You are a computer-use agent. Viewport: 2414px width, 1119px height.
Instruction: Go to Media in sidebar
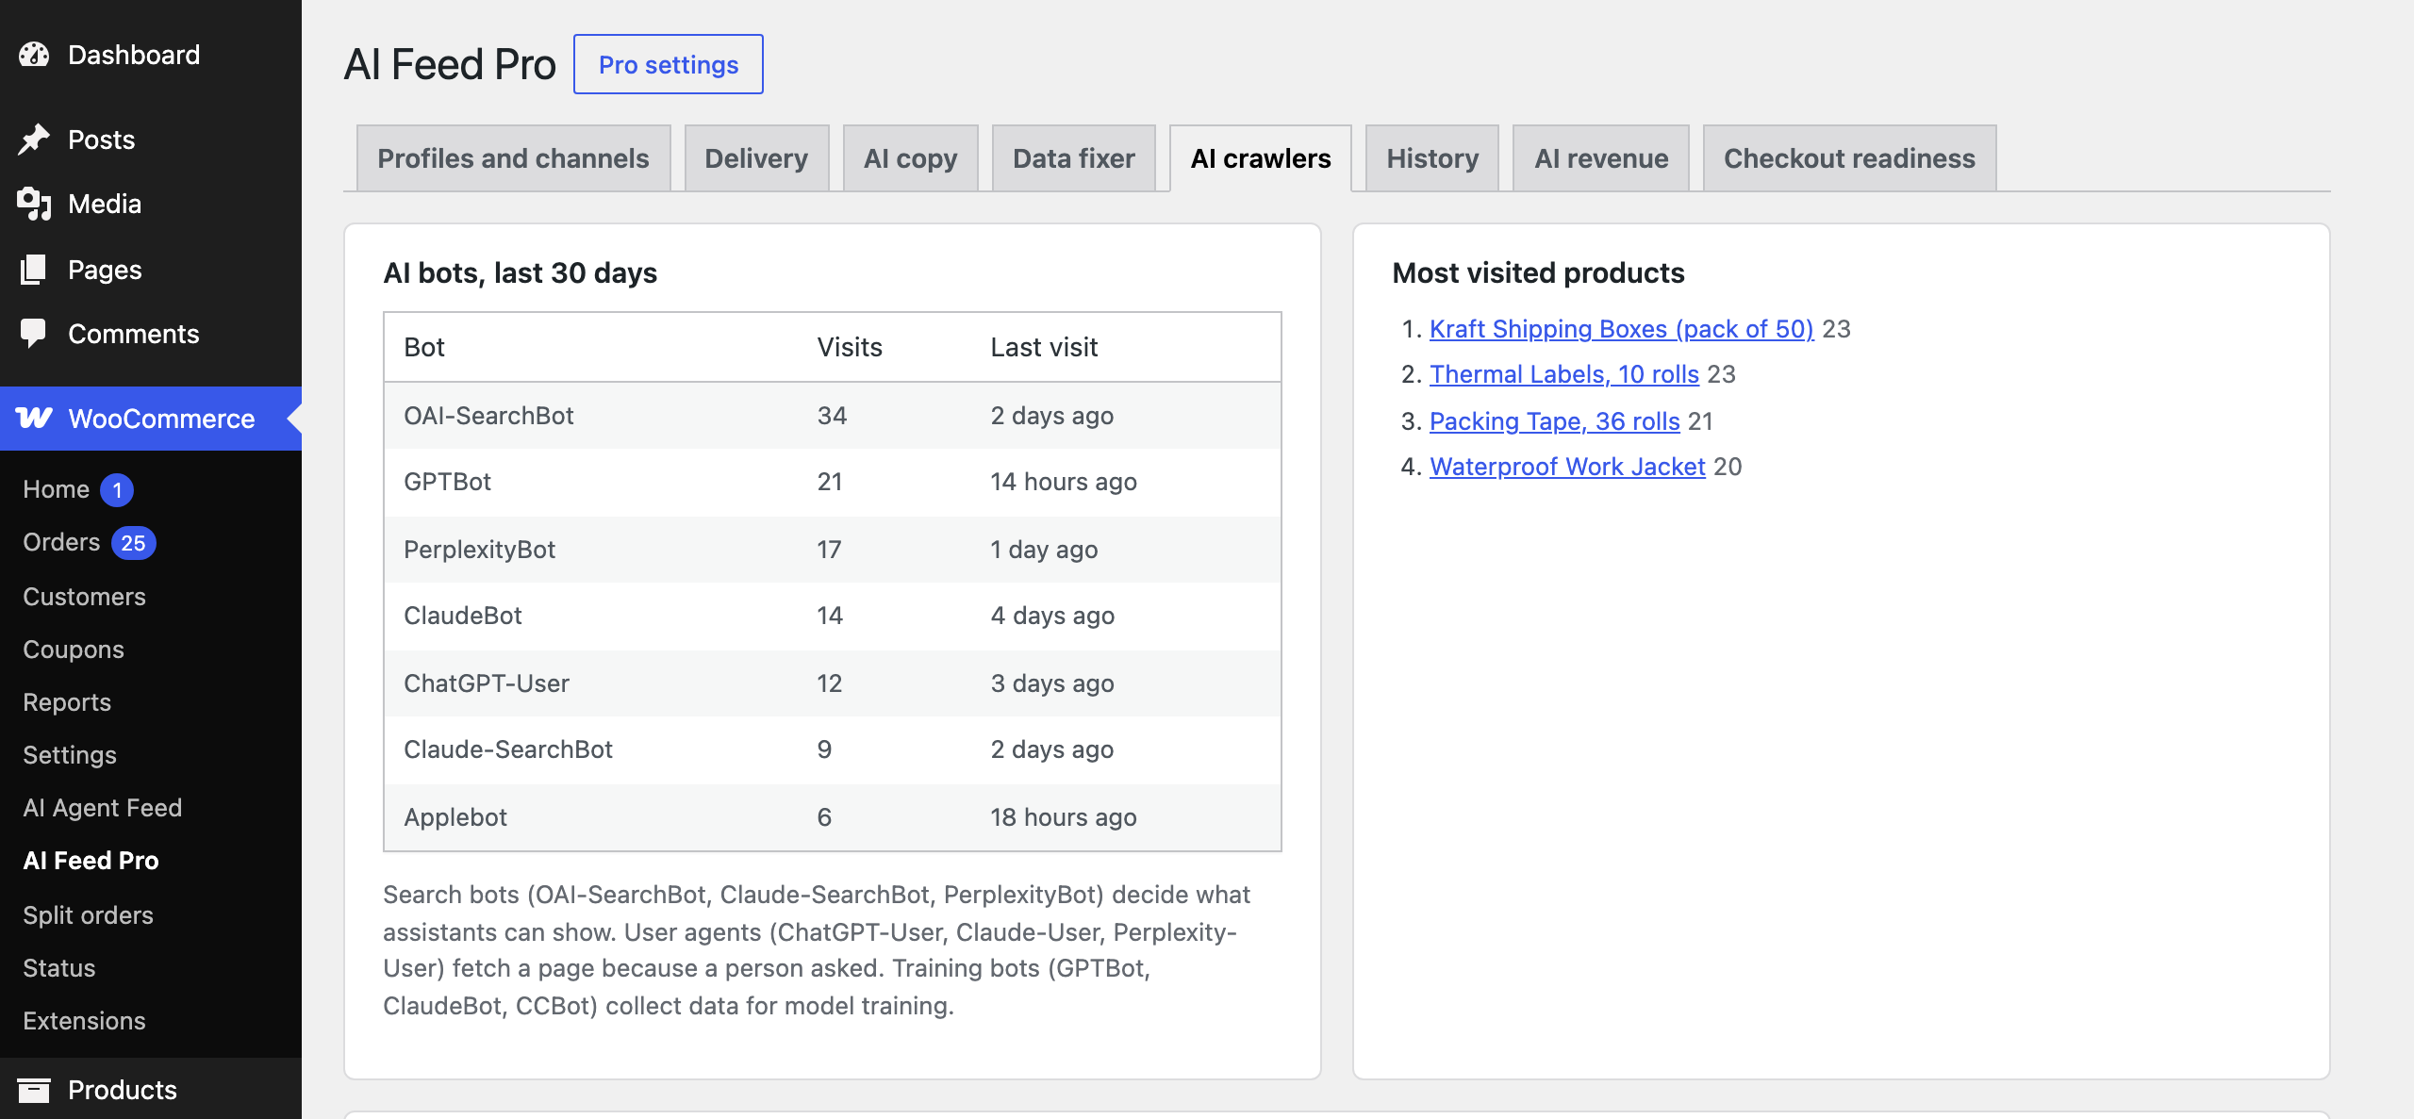coord(151,204)
